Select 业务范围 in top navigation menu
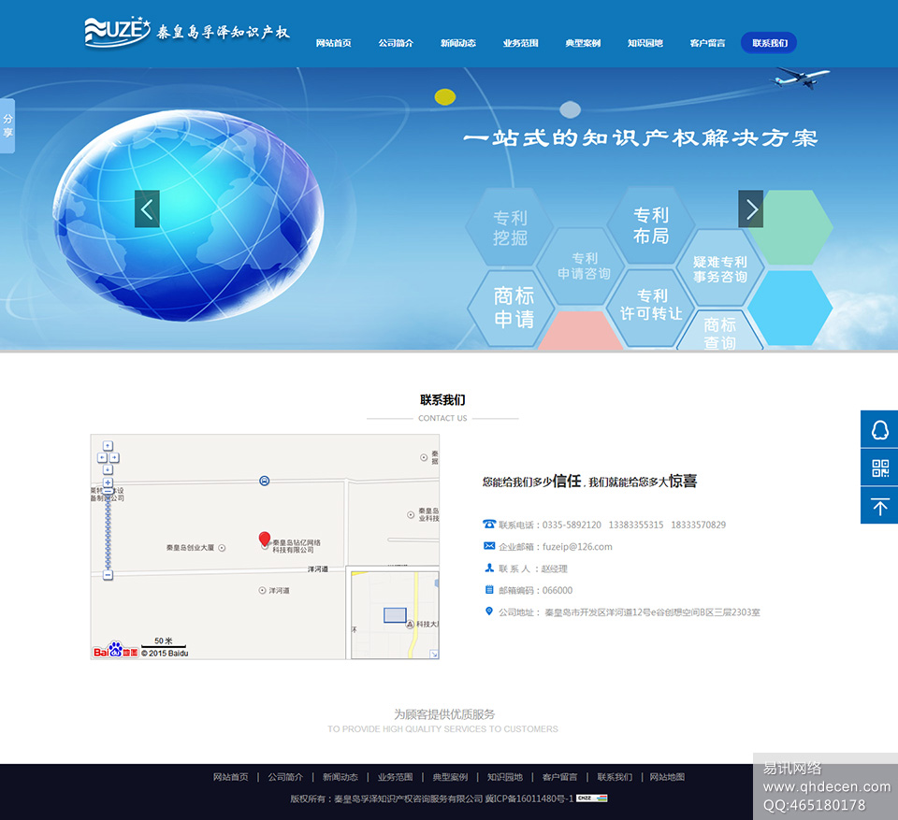Viewport: 898px width, 820px height. pos(520,43)
